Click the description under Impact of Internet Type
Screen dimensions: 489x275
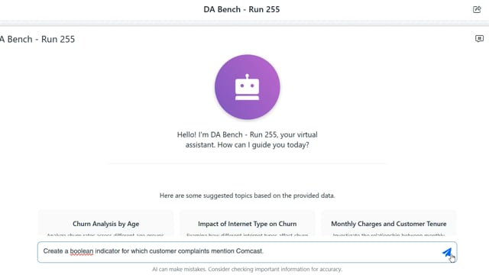[x=248, y=235]
